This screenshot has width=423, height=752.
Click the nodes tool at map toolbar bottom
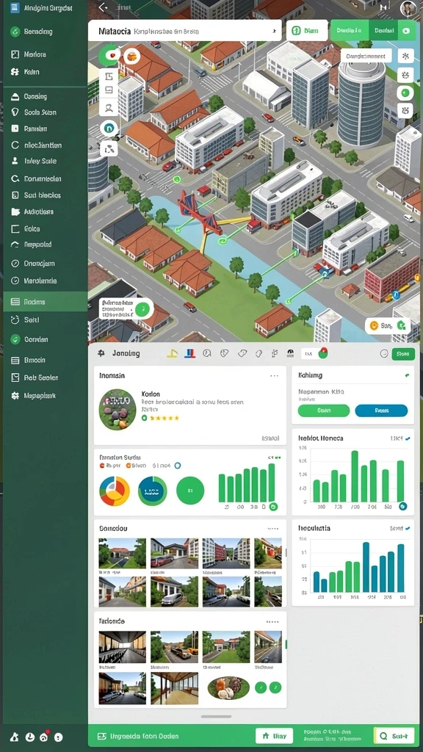(109, 148)
